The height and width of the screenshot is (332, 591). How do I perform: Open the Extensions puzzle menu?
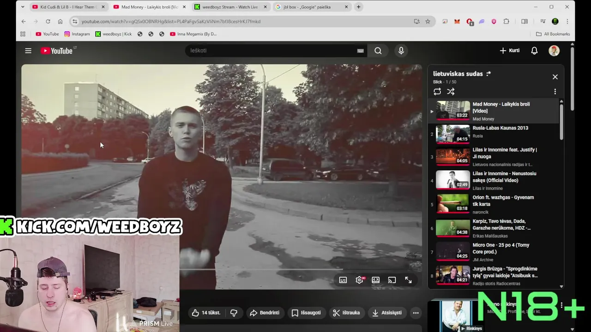coord(507,21)
